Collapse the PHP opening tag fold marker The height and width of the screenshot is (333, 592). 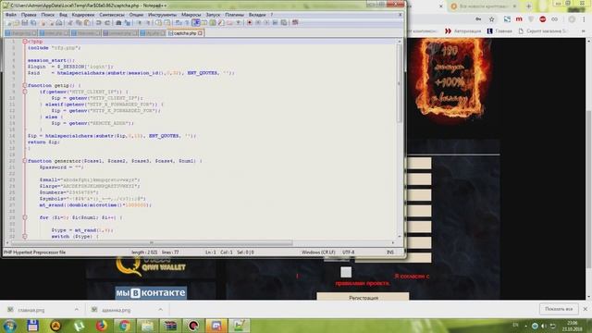click(x=25, y=41)
